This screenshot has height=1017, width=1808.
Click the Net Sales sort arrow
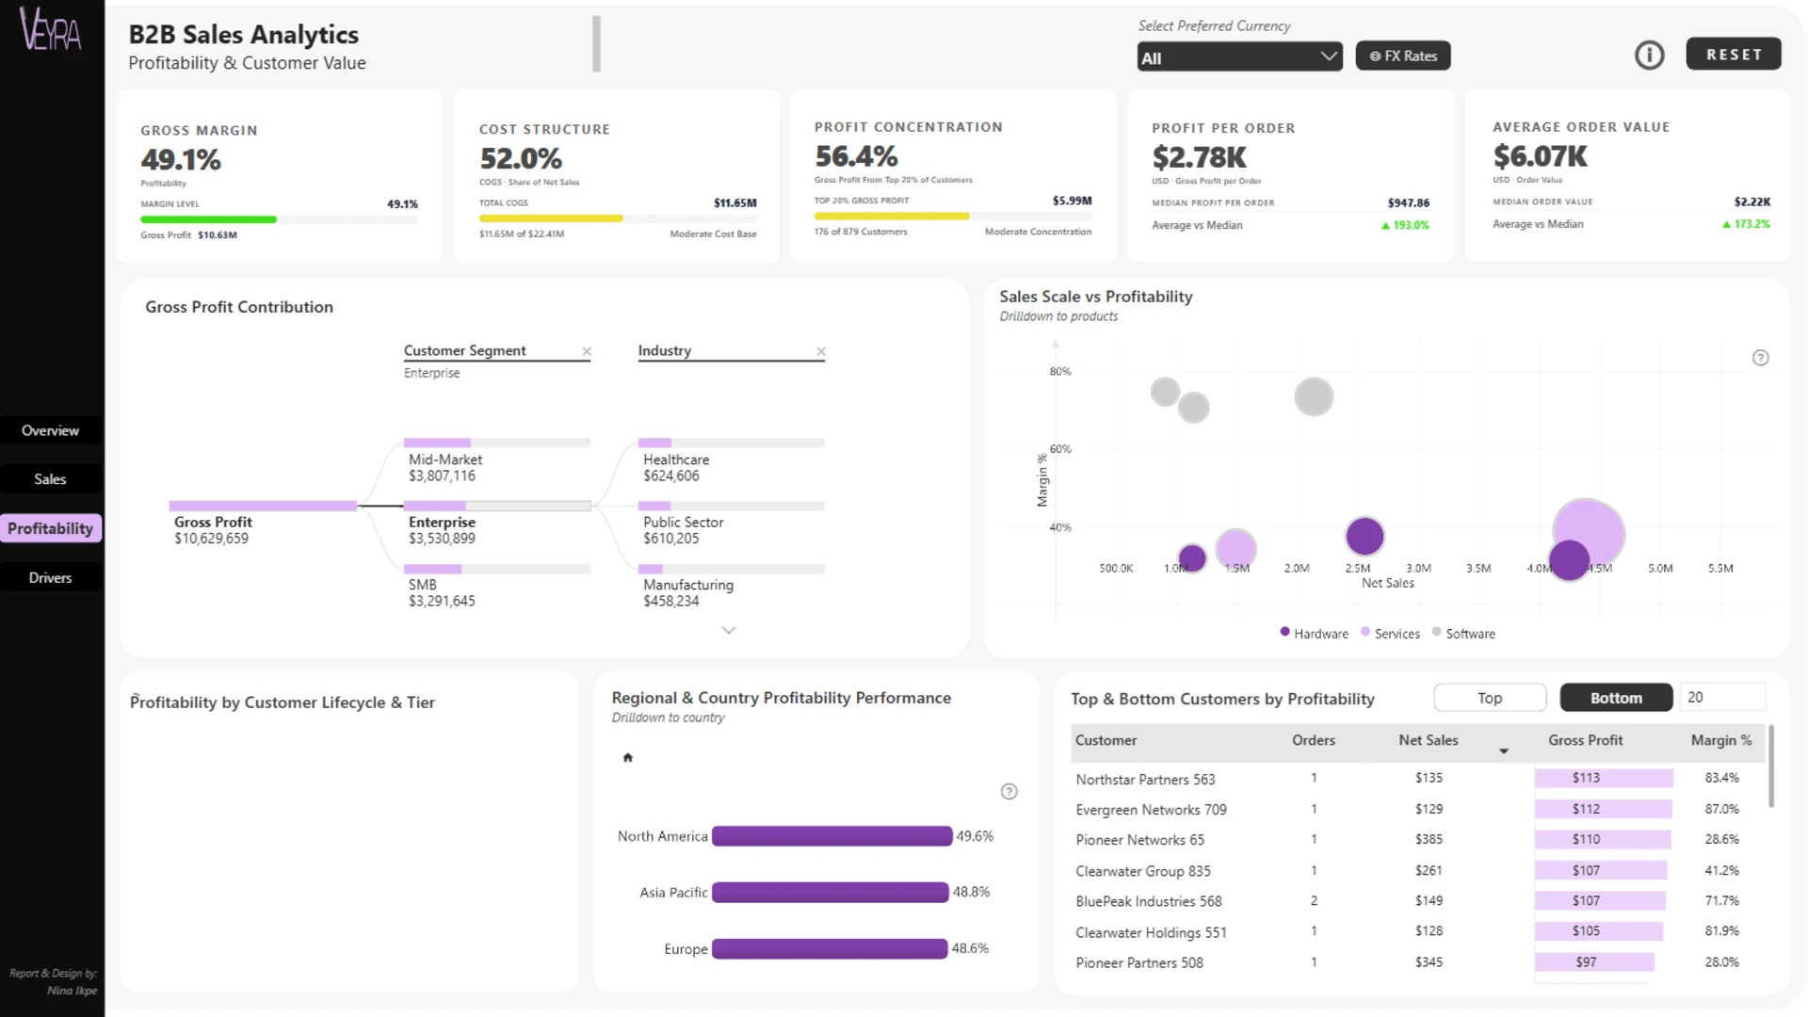1504,751
